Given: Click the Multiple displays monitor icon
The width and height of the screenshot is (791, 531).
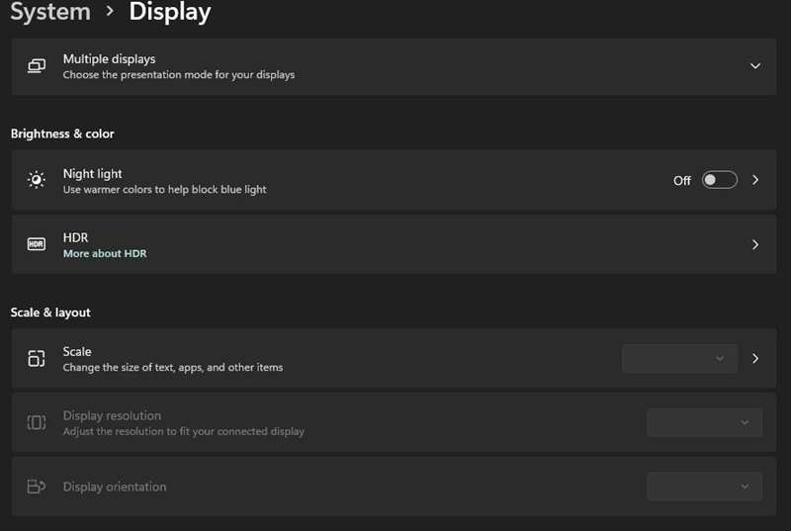Looking at the screenshot, I should point(37,66).
